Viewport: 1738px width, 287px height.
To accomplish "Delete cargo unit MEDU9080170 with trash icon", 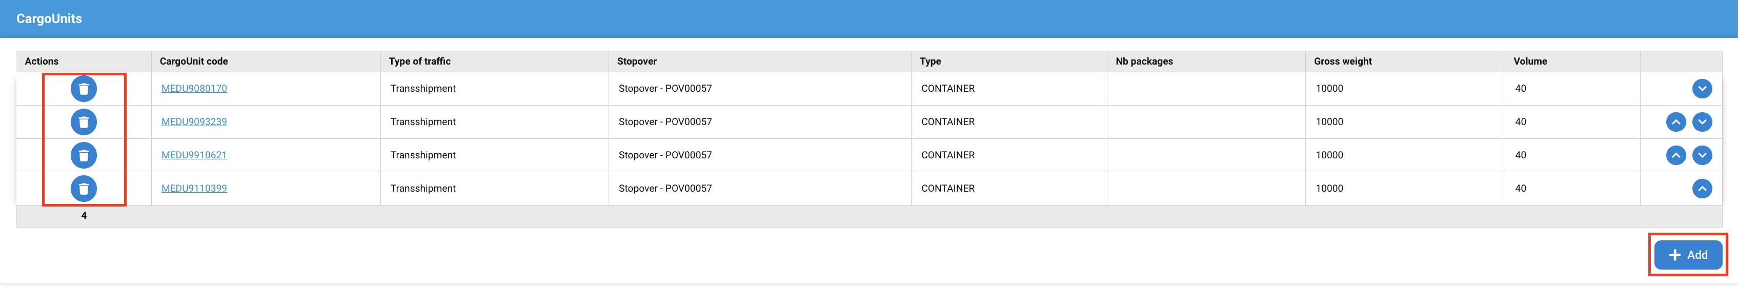I will (84, 89).
